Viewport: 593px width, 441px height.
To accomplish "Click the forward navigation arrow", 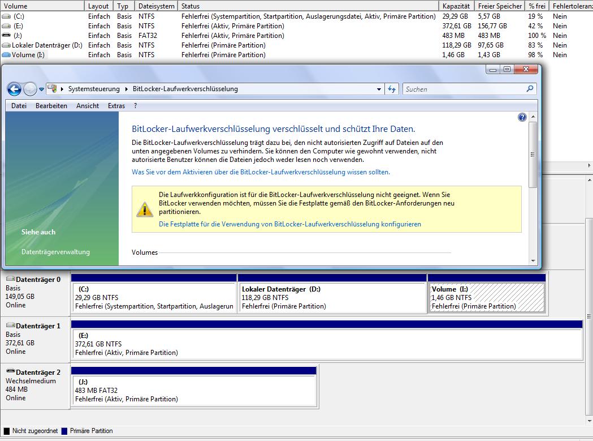I will [30, 89].
